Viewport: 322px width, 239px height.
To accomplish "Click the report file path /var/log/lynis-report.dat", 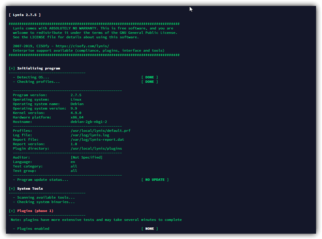I will tap(97, 139).
